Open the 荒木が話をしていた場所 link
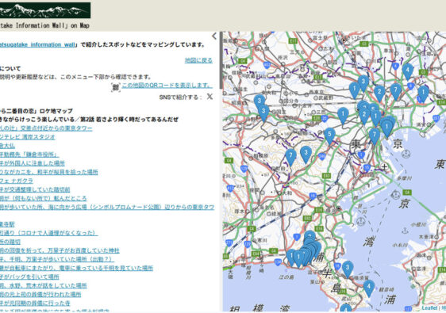Viewport: 446px width, 313px height. pos(43,285)
